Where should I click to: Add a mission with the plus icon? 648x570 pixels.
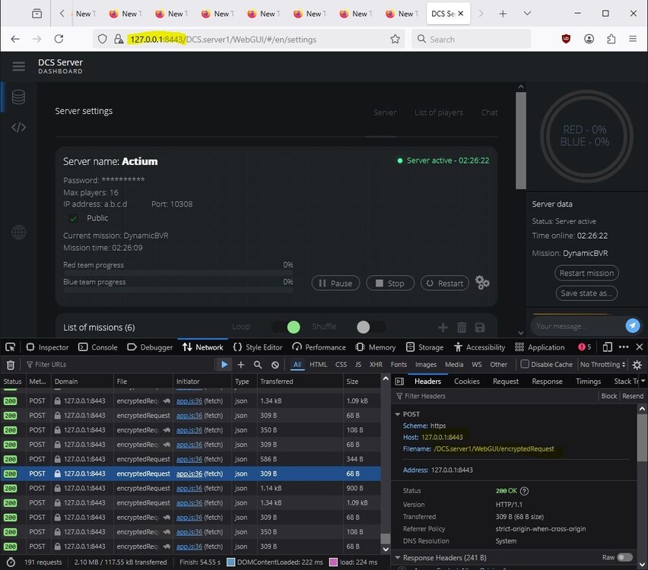(x=443, y=328)
